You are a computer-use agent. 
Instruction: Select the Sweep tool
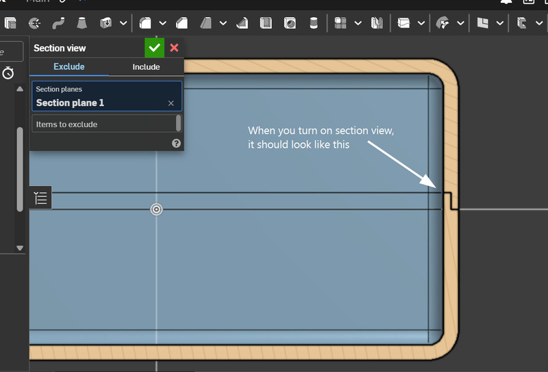point(58,23)
